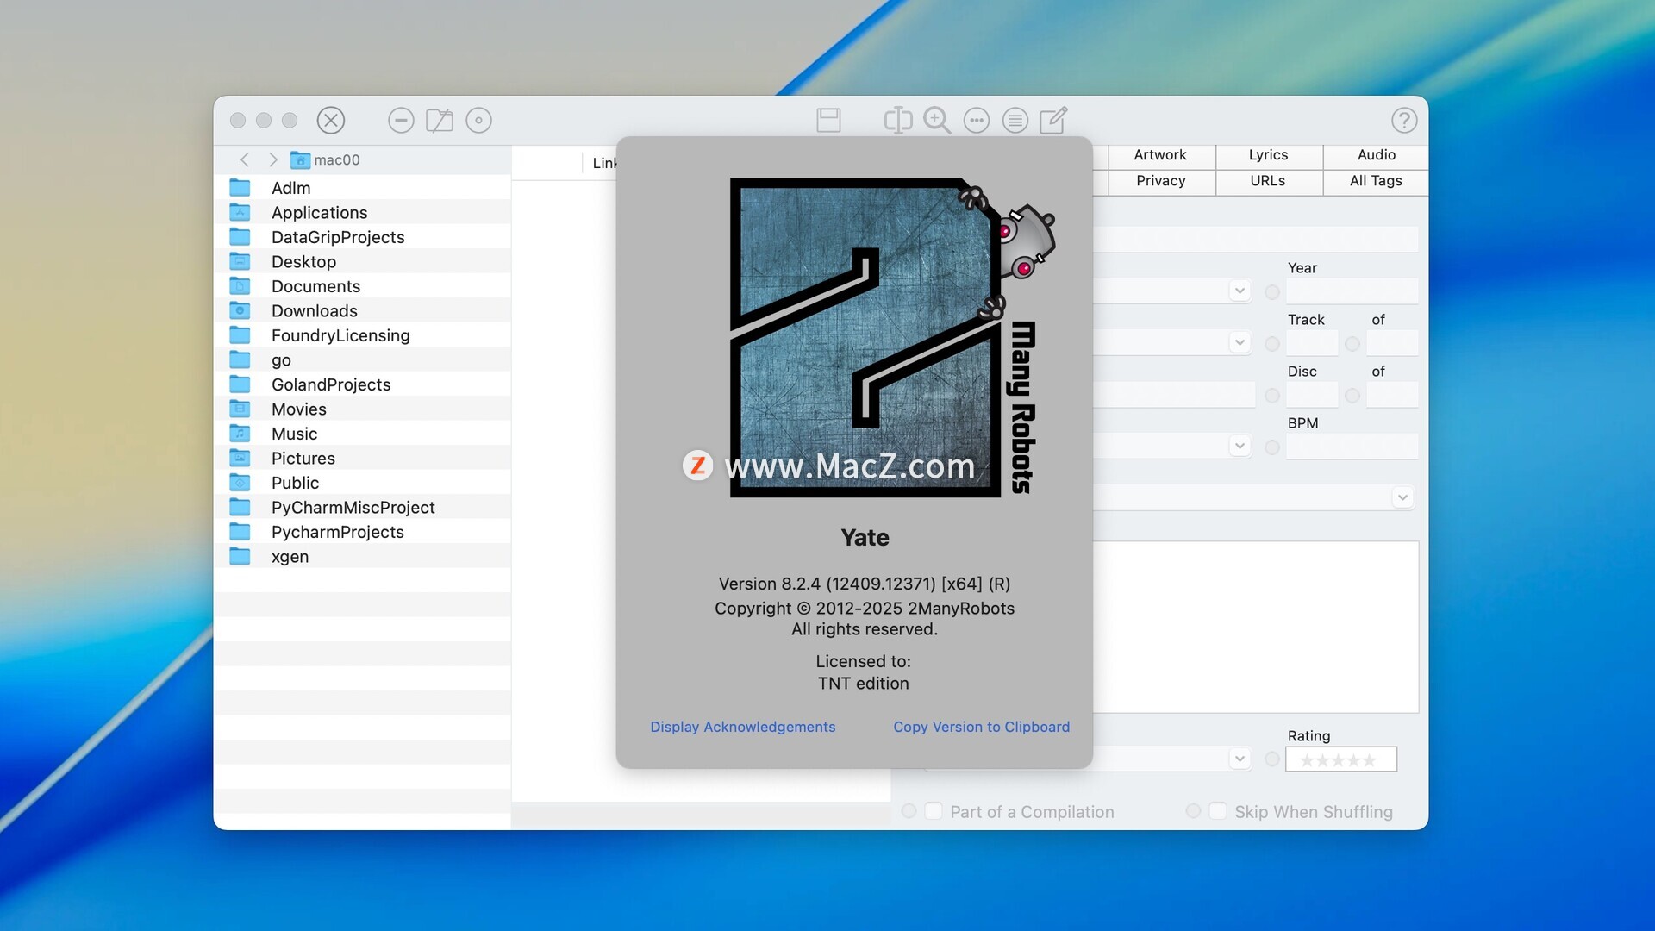Click the Music folder icon

point(240,434)
